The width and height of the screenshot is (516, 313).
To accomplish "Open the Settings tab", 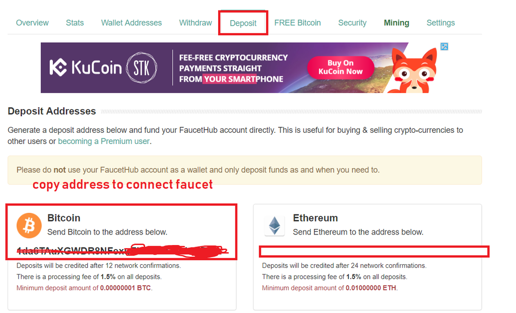I will pos(440,23).
